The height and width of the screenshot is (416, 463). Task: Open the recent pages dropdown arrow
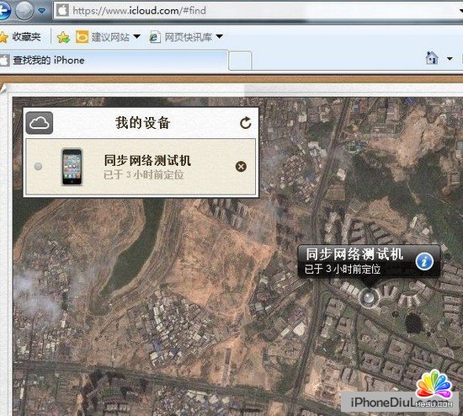click(x=42, y=11)
